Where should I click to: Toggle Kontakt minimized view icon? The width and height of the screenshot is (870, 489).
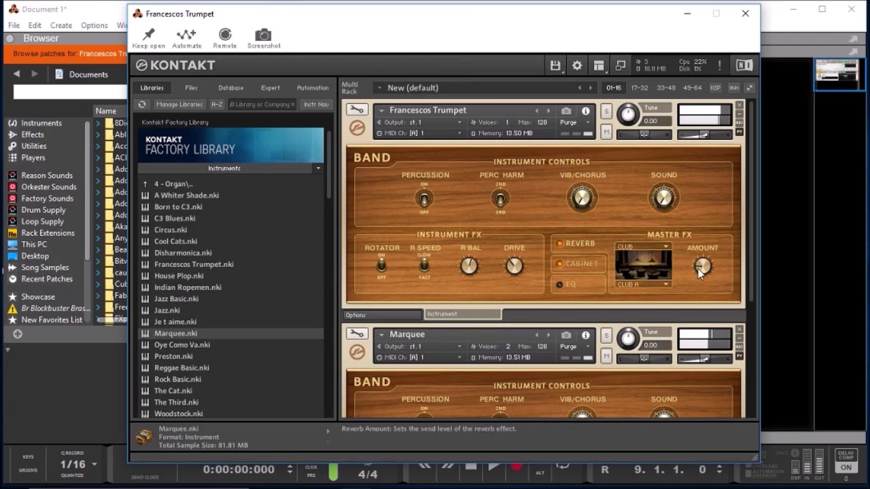(x=621, y=65)
